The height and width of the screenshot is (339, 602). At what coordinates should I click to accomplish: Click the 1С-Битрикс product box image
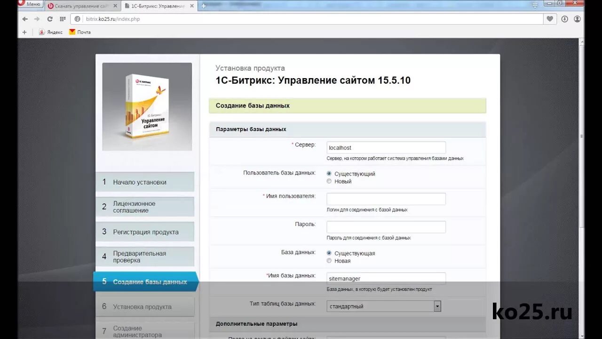[x=147, y=107]
